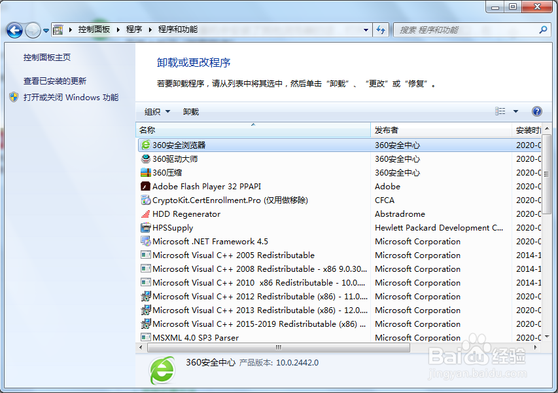Open 控制面板主页 link

47,58
